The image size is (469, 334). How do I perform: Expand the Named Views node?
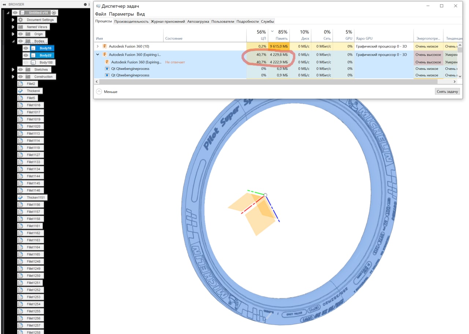[x=13, y=27]
